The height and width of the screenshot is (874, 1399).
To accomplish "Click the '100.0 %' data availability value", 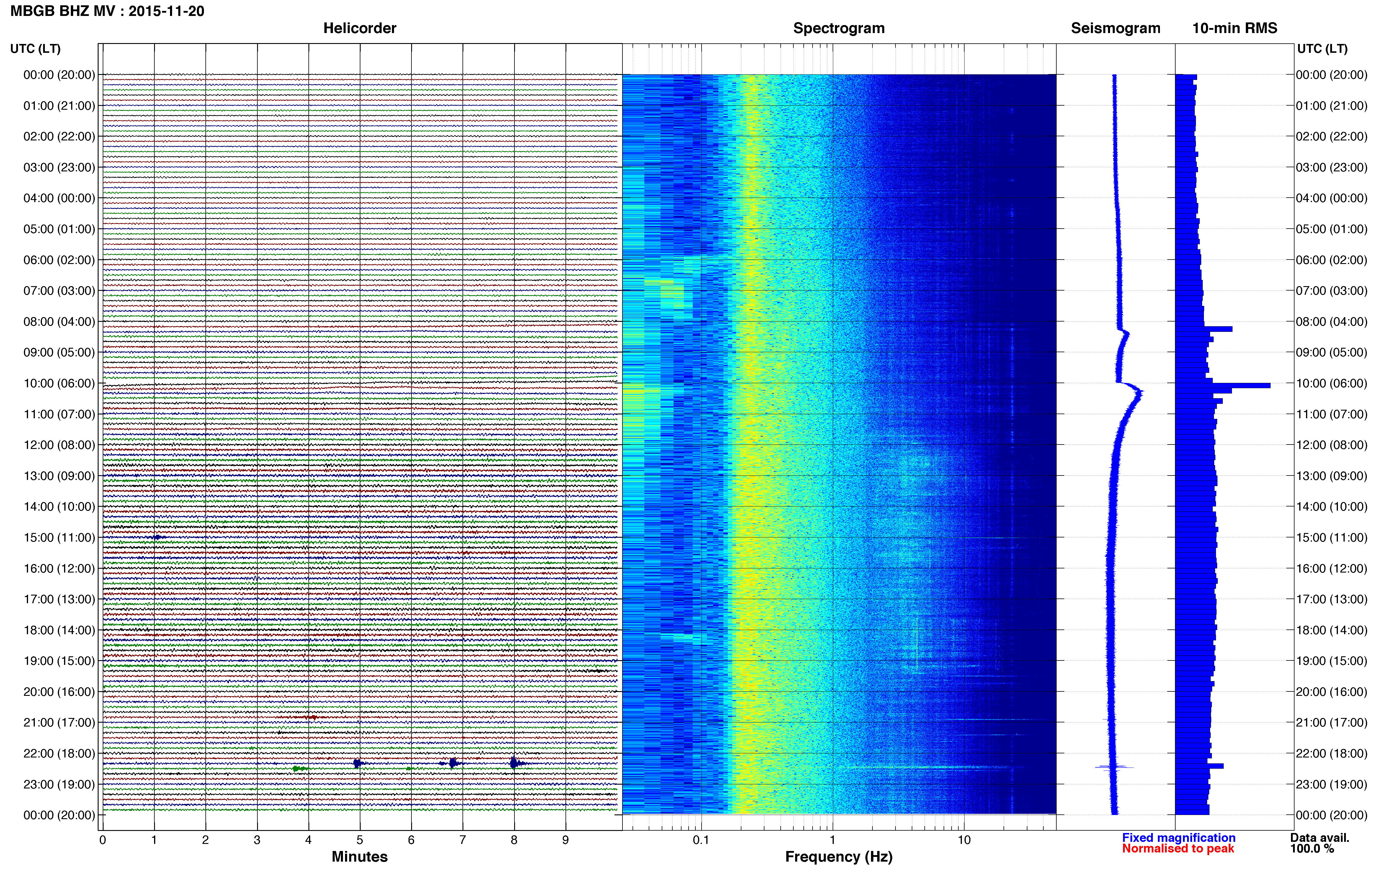I will pyautogui.click(x=1312, y=849).
